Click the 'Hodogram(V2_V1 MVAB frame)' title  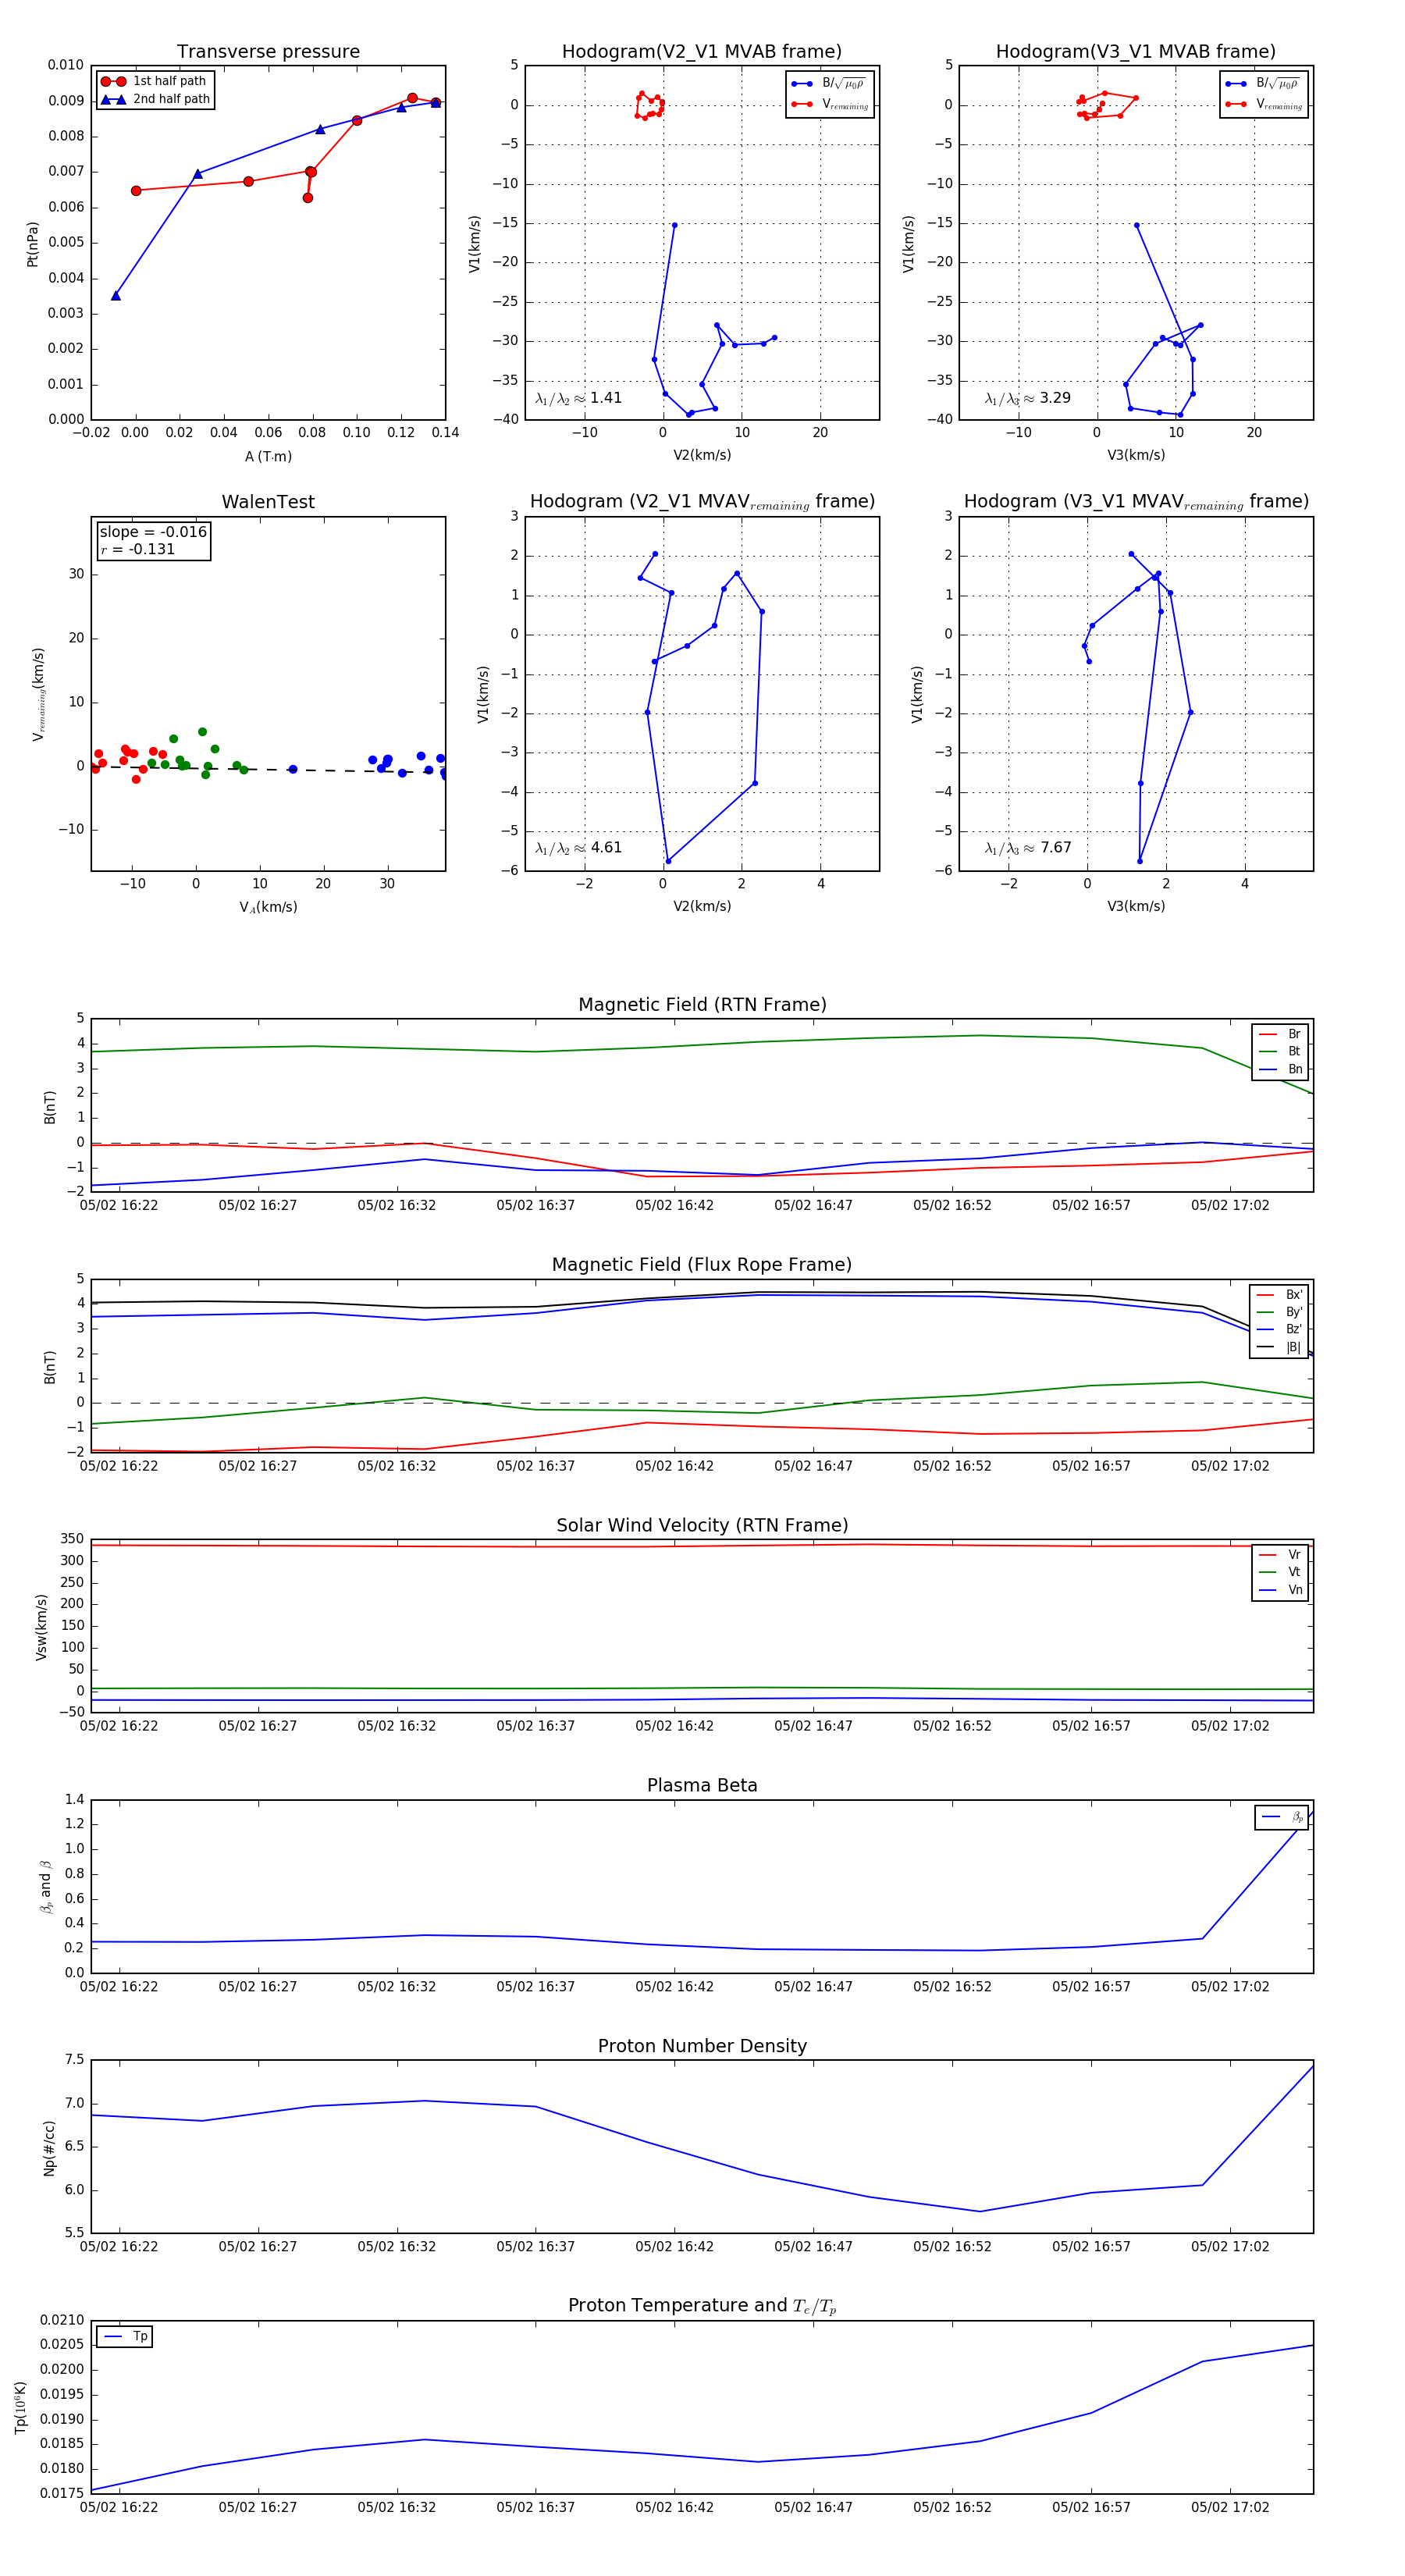point(702,51)
